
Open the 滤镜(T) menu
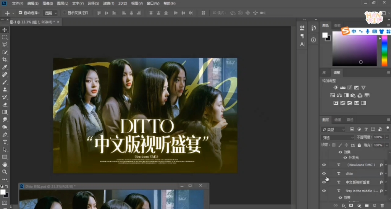(x=108, y=3)
